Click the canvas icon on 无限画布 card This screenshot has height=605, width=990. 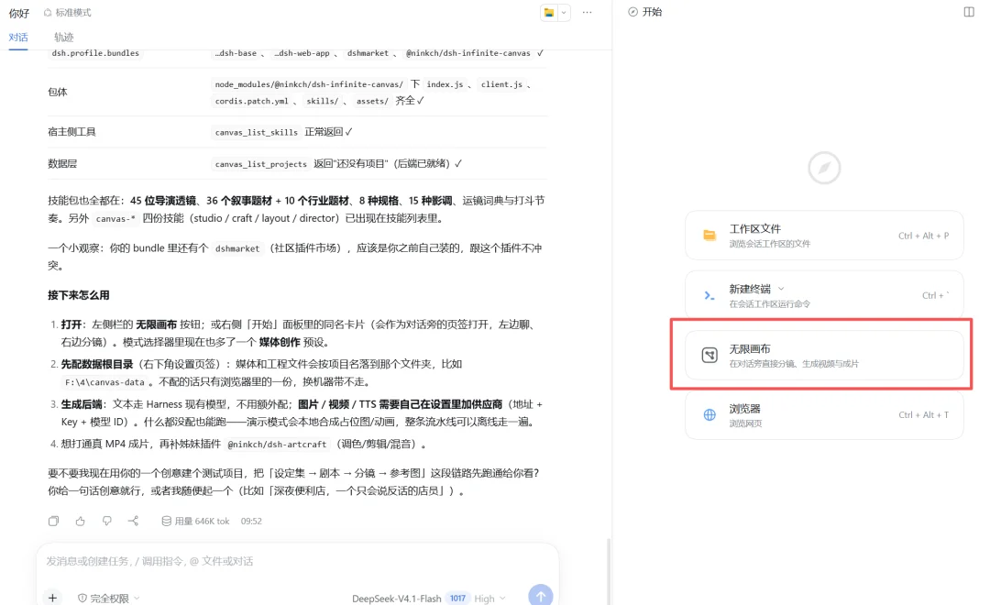pos(709,355)
